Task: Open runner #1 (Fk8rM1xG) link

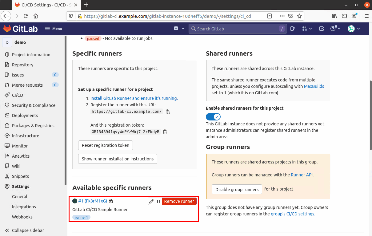Action: (x=93, y=201)
